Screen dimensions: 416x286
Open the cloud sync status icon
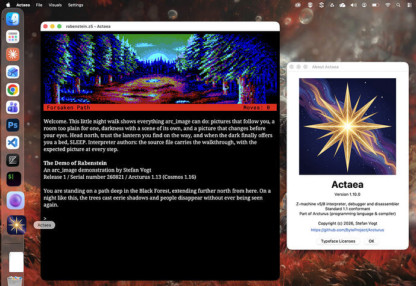click(x=342, y=5)
